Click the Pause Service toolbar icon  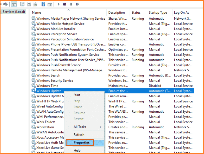point(71,4)
